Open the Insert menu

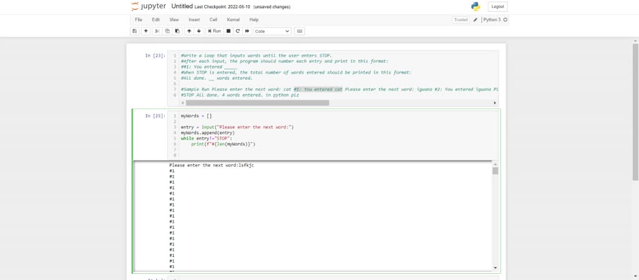click(x=194, y=20)
